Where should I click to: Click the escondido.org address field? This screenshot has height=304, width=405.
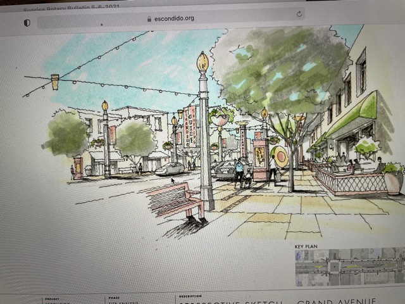pyautogui.click(x=171, y=18)
